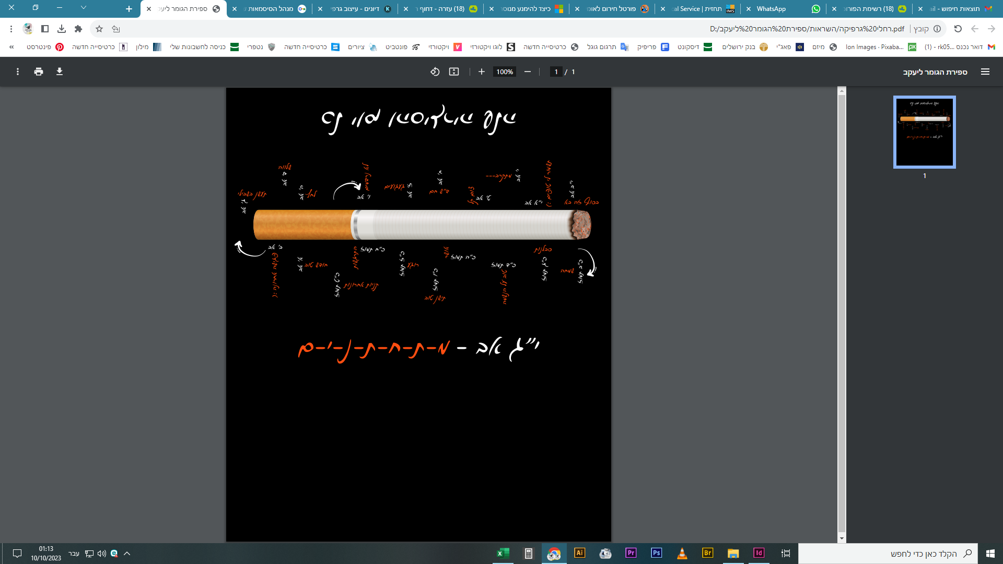Screen dimensions: 1003x564
Task: Expand hidden bookmarks with double chevron
Action: [11, 47]
